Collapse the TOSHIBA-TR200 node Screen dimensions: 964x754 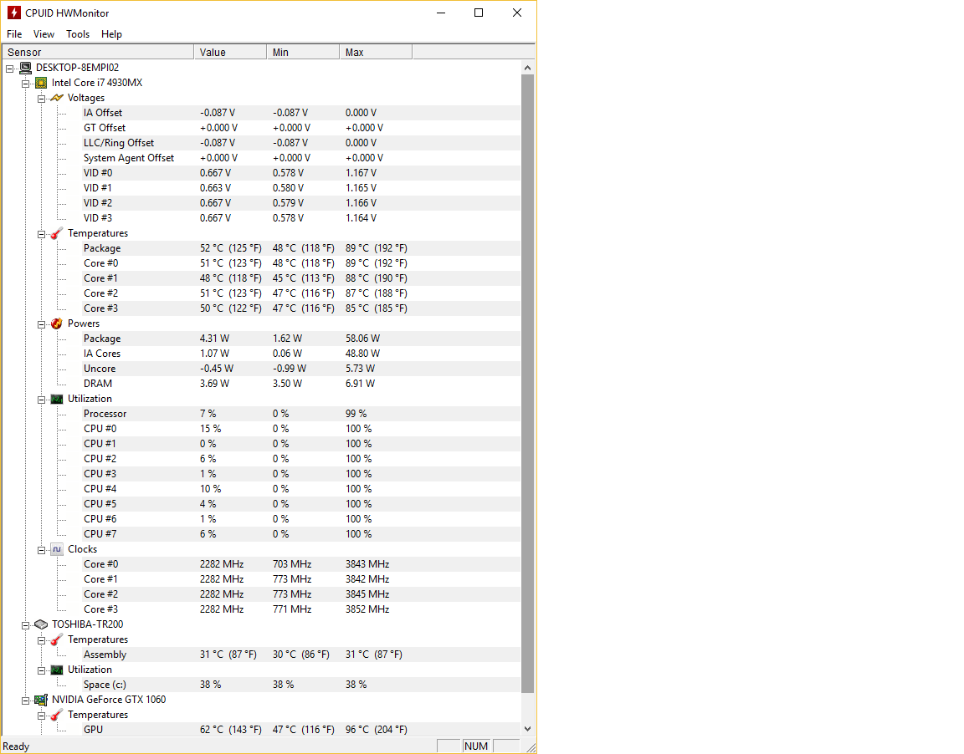click(x=25, y=625)
